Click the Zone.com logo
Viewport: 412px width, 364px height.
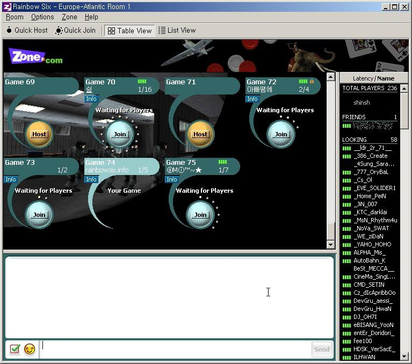(x=36, y=56)
